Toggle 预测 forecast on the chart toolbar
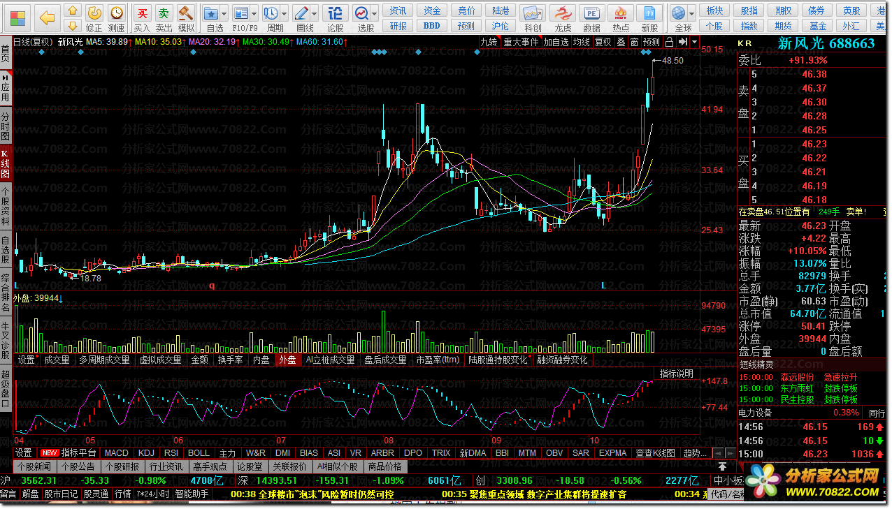This screenshot has width=892, height=509. [x=651, y=42]
